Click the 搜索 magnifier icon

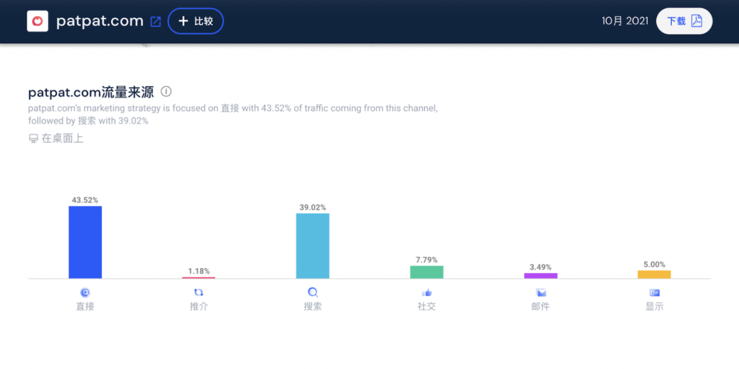(313, 292)
